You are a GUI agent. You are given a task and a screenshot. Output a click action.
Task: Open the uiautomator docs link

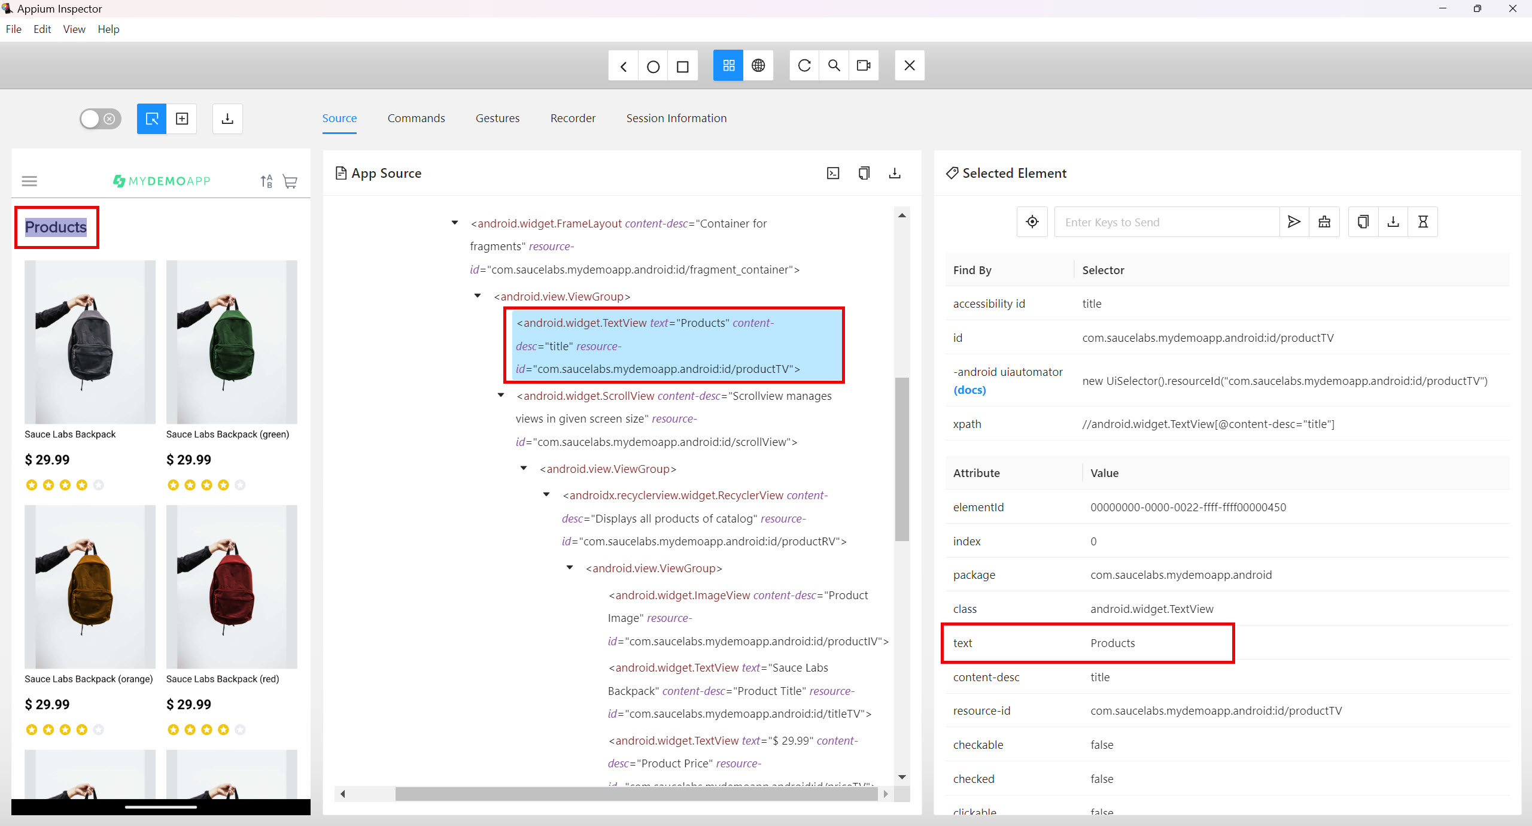[969, 390]
